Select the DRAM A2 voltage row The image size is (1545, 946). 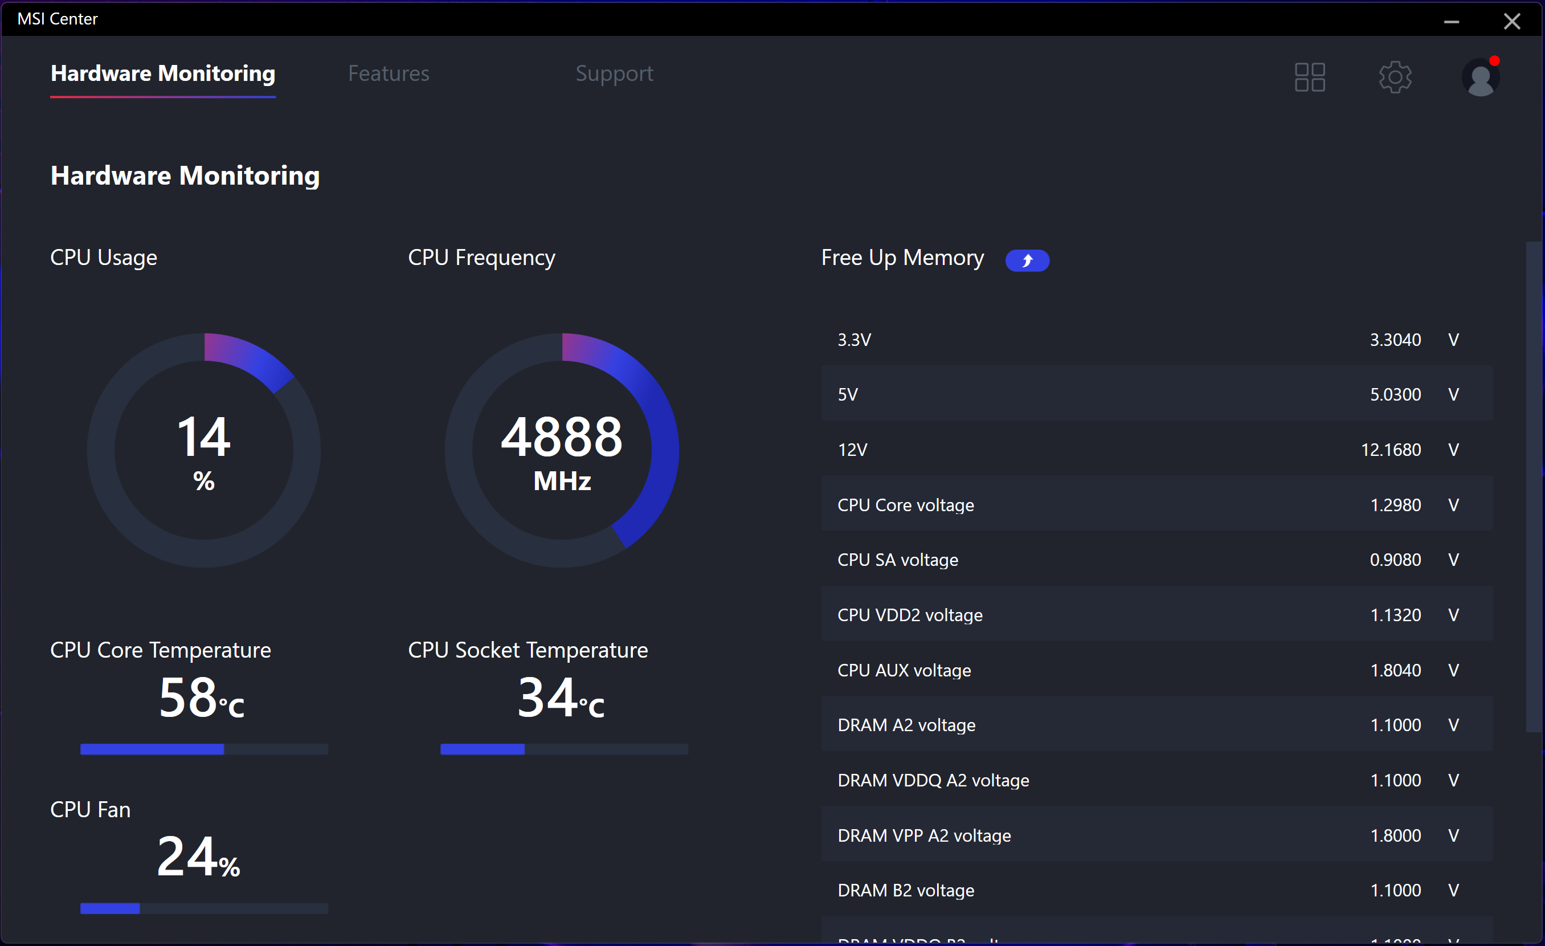point(1156,724)
